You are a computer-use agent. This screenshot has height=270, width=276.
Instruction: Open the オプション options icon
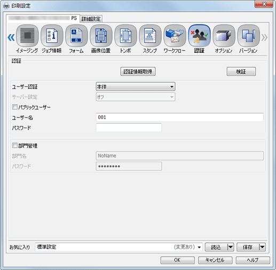pos(224,36)
